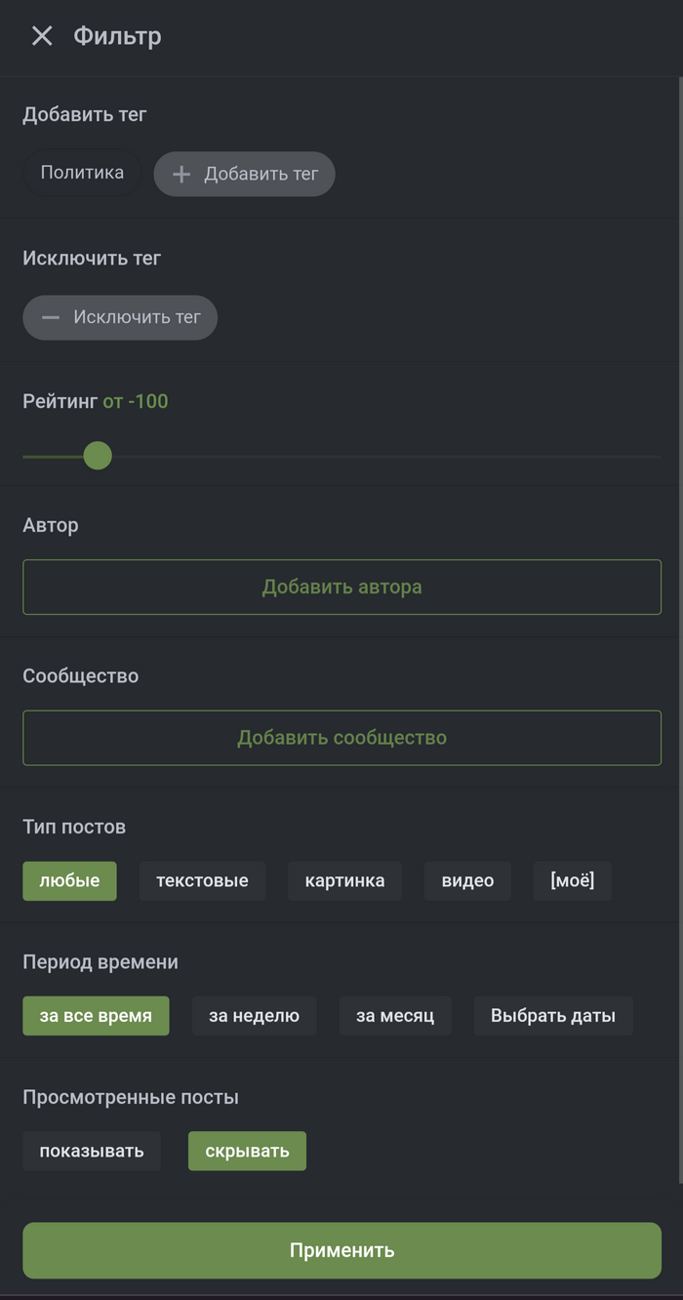
Task: Select текстовые post type
Action: point(202,880)
